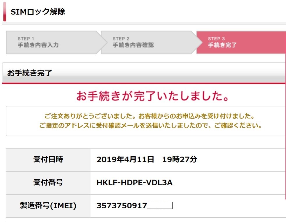The height and width of the screenshot is (222, 286).
Task: Click the SIMロック解除 page title
Action: pos(38,12)
